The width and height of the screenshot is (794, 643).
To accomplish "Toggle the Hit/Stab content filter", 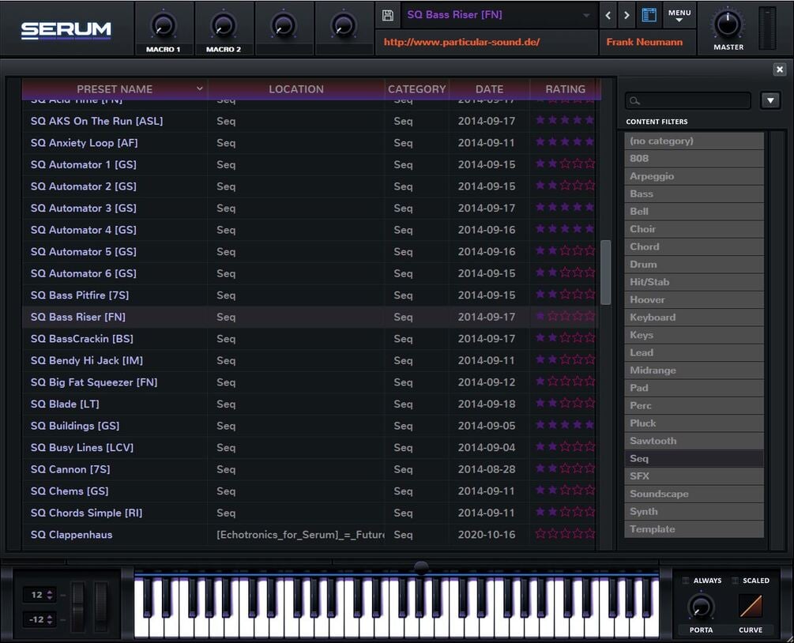I will [x=694, y=282].
